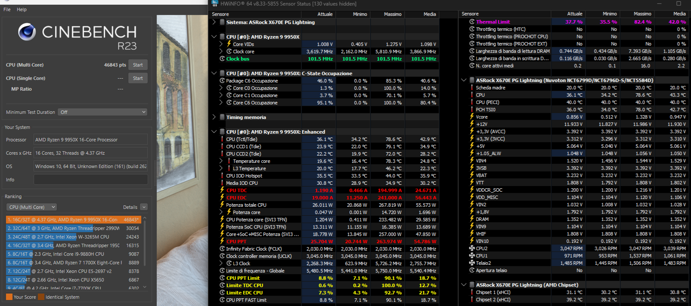Collapse the AMD Ryzen 9 9950X: Enhanced group

coord(214,132)
